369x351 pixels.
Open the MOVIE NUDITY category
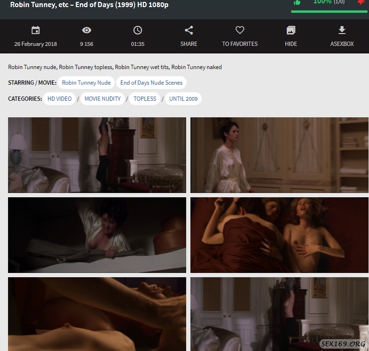pos(103,99)
